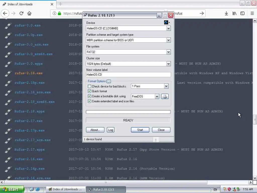Open the 1 Pass dropdown
This screenshot has height=193, width=257.
pyautogui.click(x=166, y=86)
